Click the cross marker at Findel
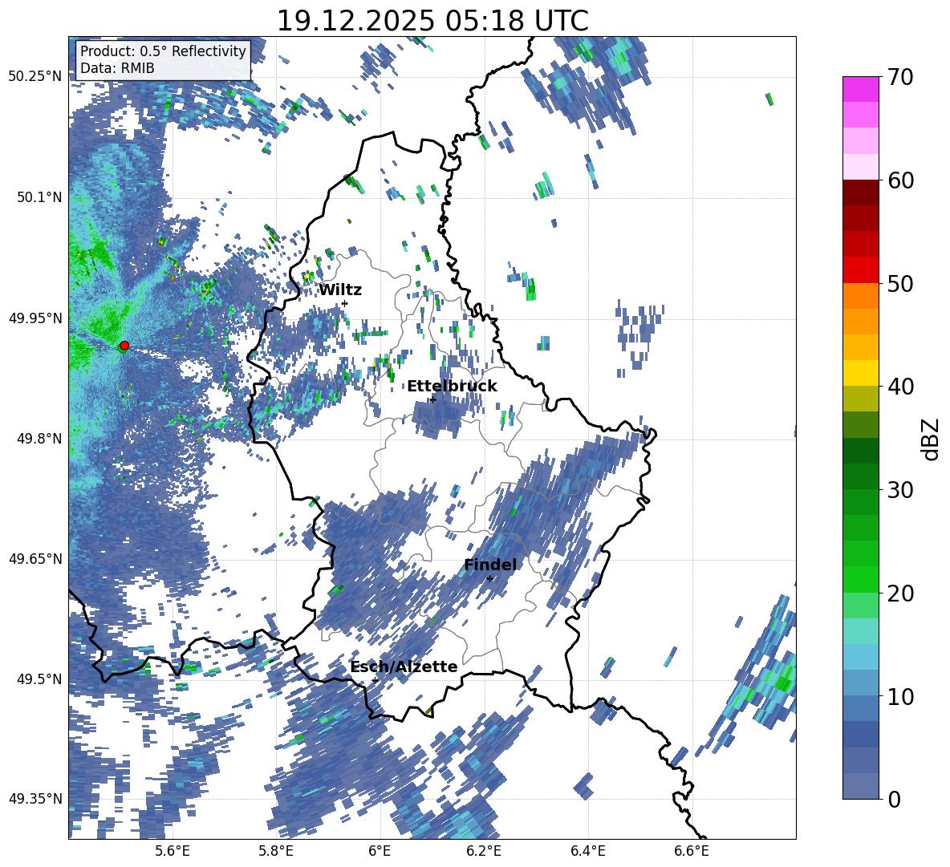This screenshot has width=950, height=867. coord(489,579)
